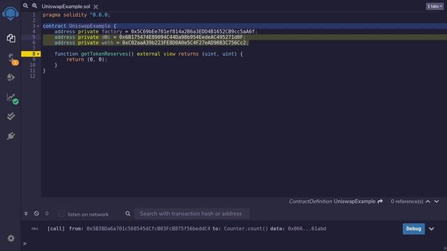Image resolution: width=447 pixels, height=251 pixels.
Task: Expand the call log details chevron
Action: pyautogui.click(x=432, y=229)
